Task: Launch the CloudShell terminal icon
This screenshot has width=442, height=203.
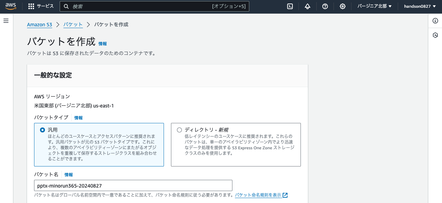Action: click(x=290, y=6)
